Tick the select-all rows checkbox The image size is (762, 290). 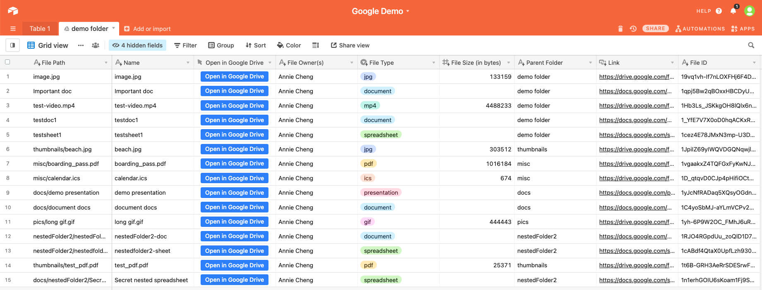point(7,62)
